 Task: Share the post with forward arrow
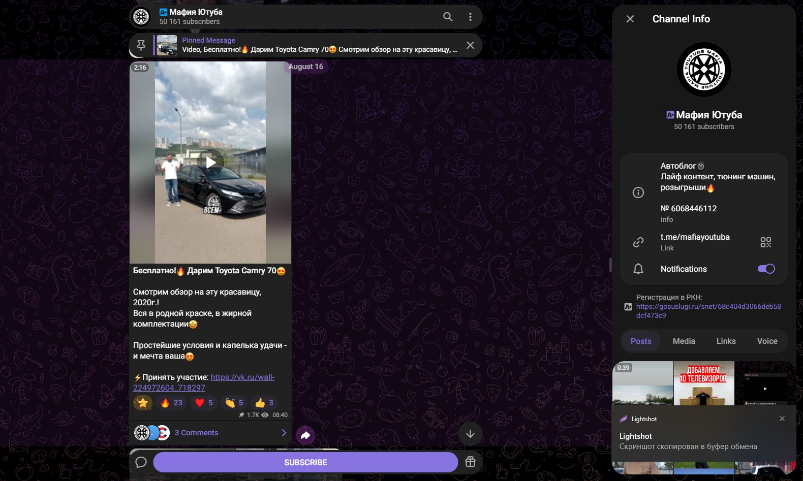click(305, 435)
